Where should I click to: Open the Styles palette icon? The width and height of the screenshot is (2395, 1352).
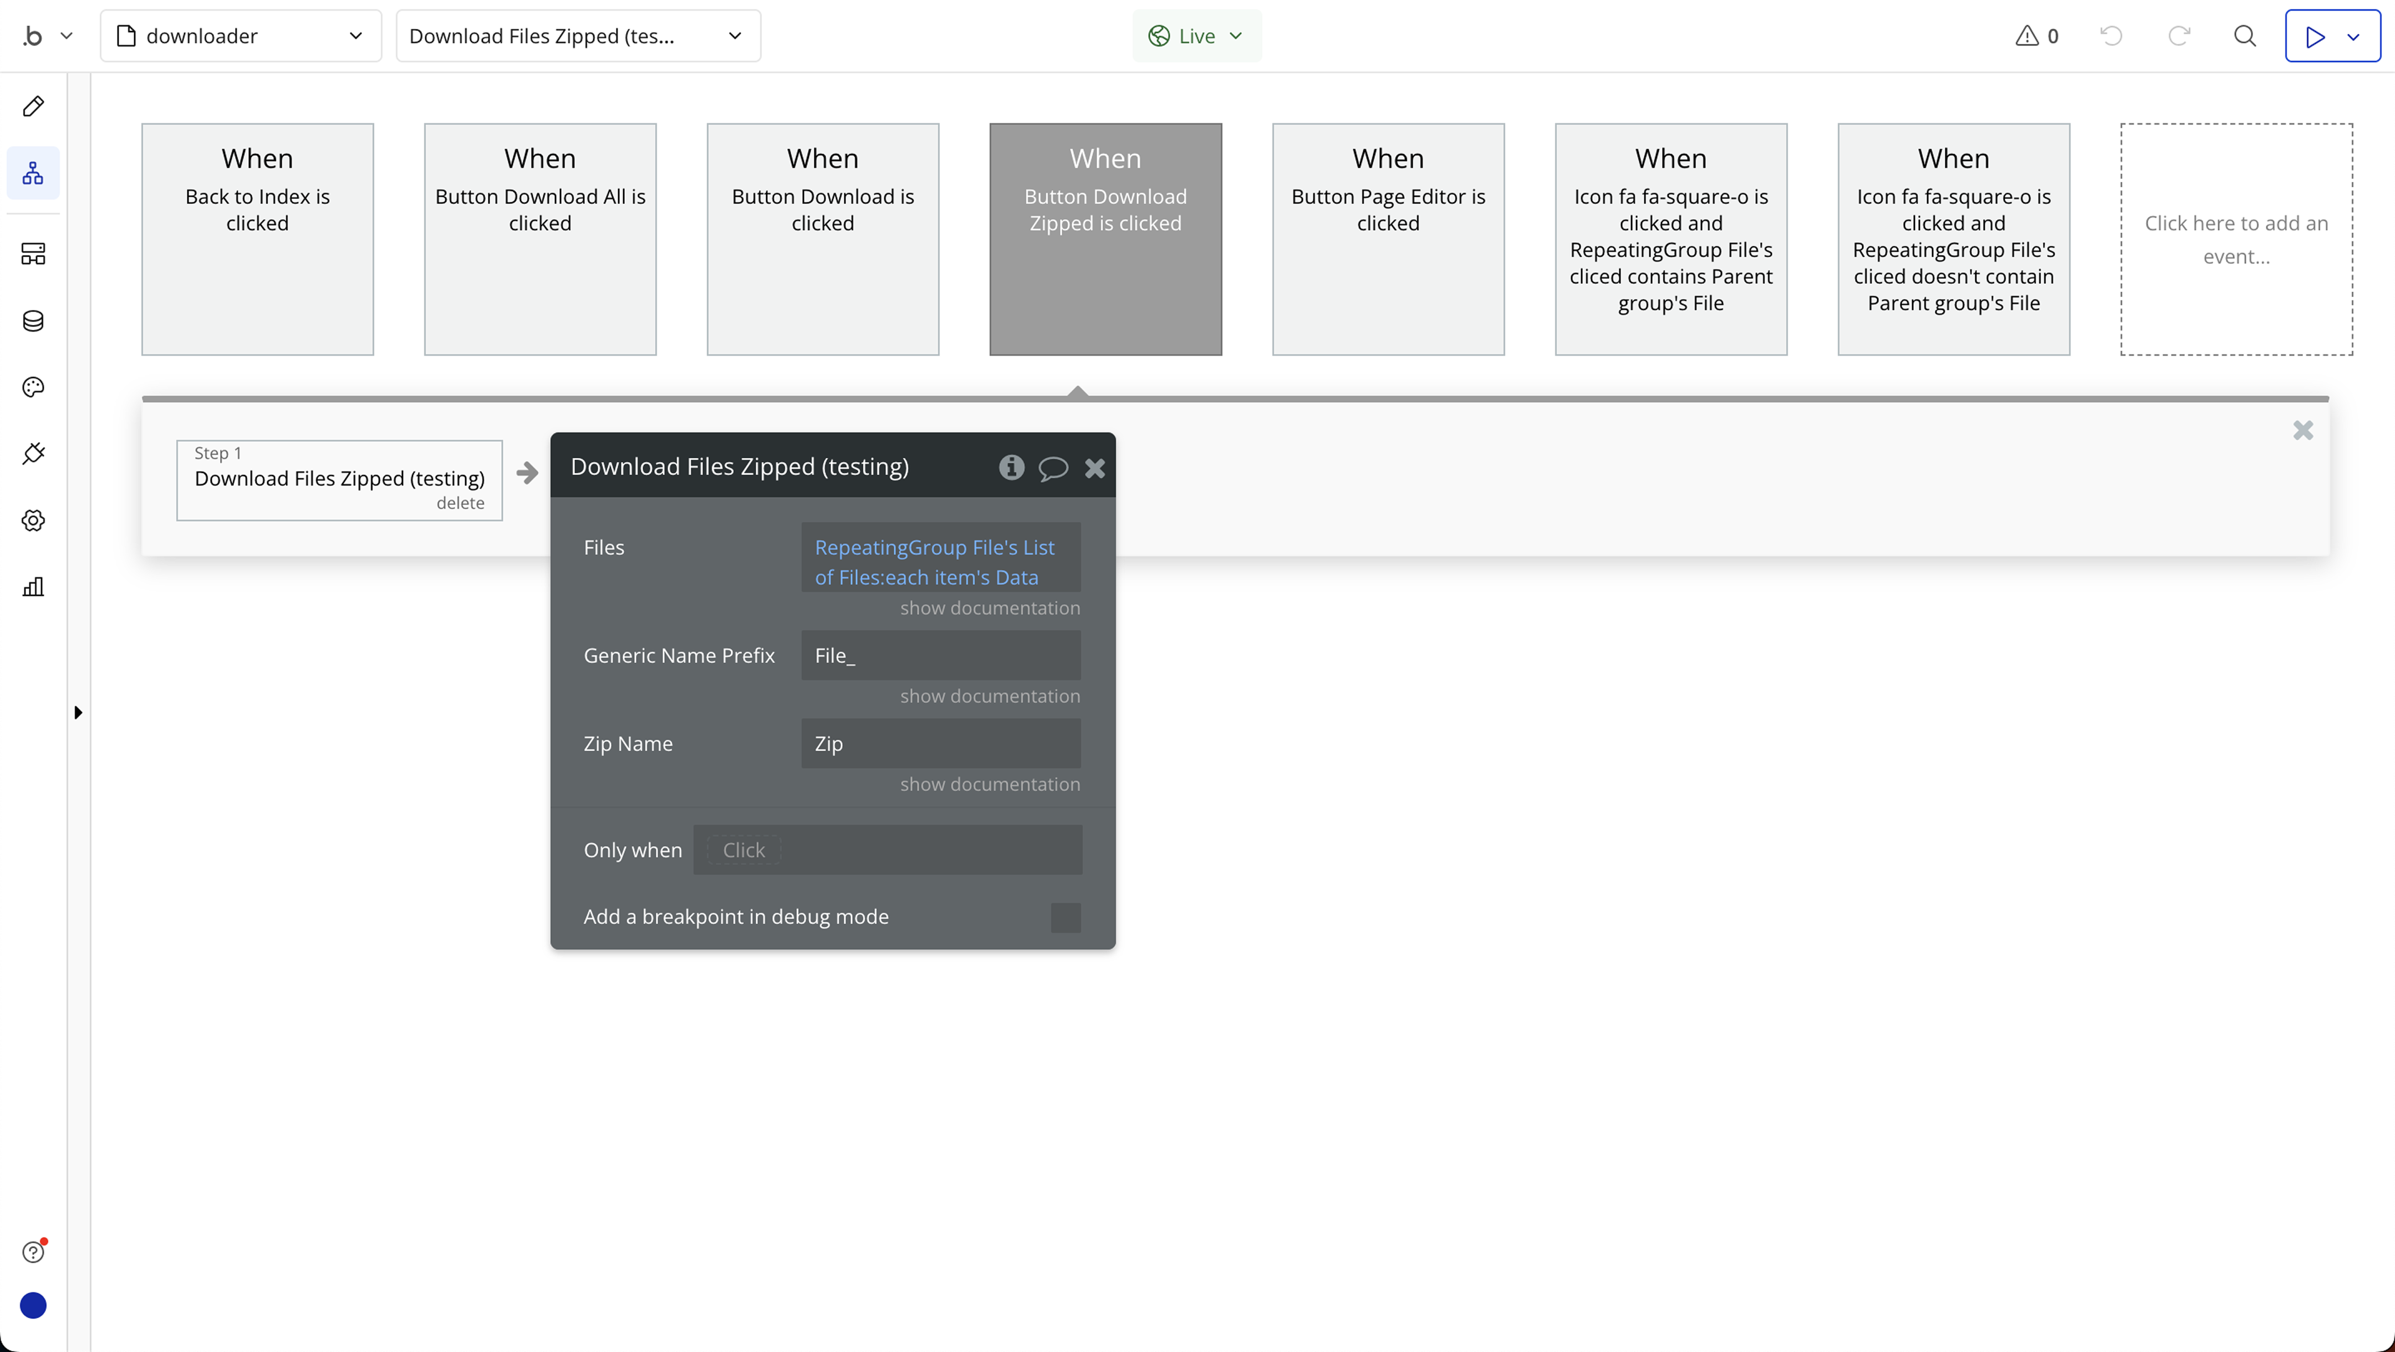(33, 387)
